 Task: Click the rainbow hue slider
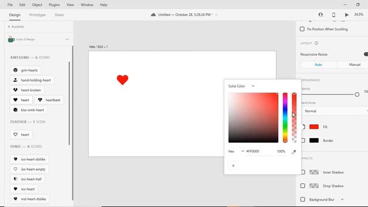pos(285,117)
